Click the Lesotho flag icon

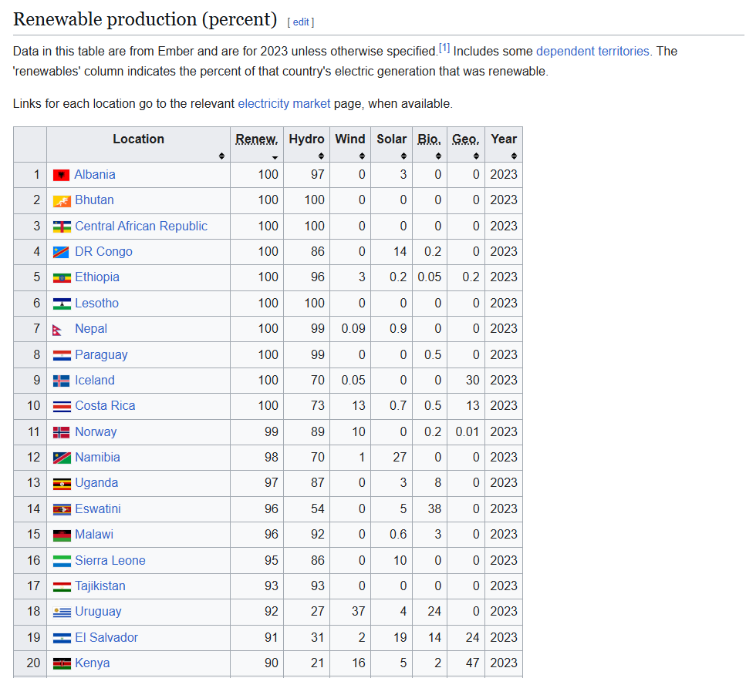pyautogui.click(x=62, y=304)
